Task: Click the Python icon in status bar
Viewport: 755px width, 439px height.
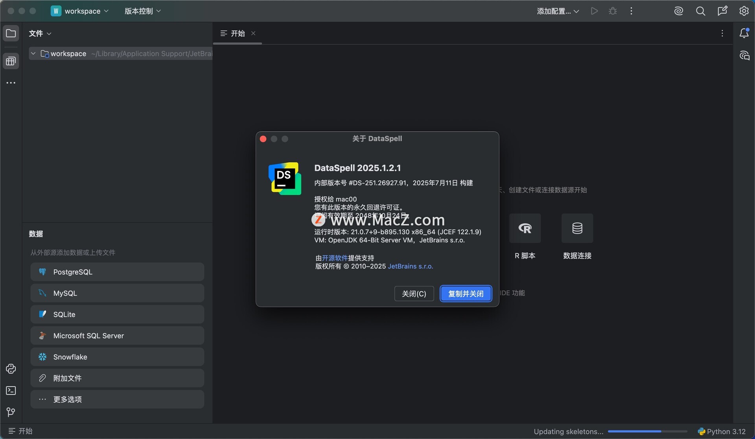Action: 701,432
